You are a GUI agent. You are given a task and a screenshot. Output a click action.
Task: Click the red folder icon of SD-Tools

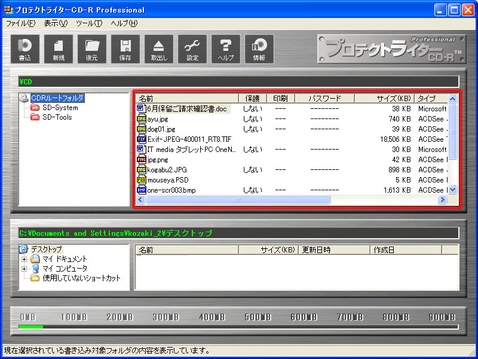pyautogui.click(x=35, y=117)
